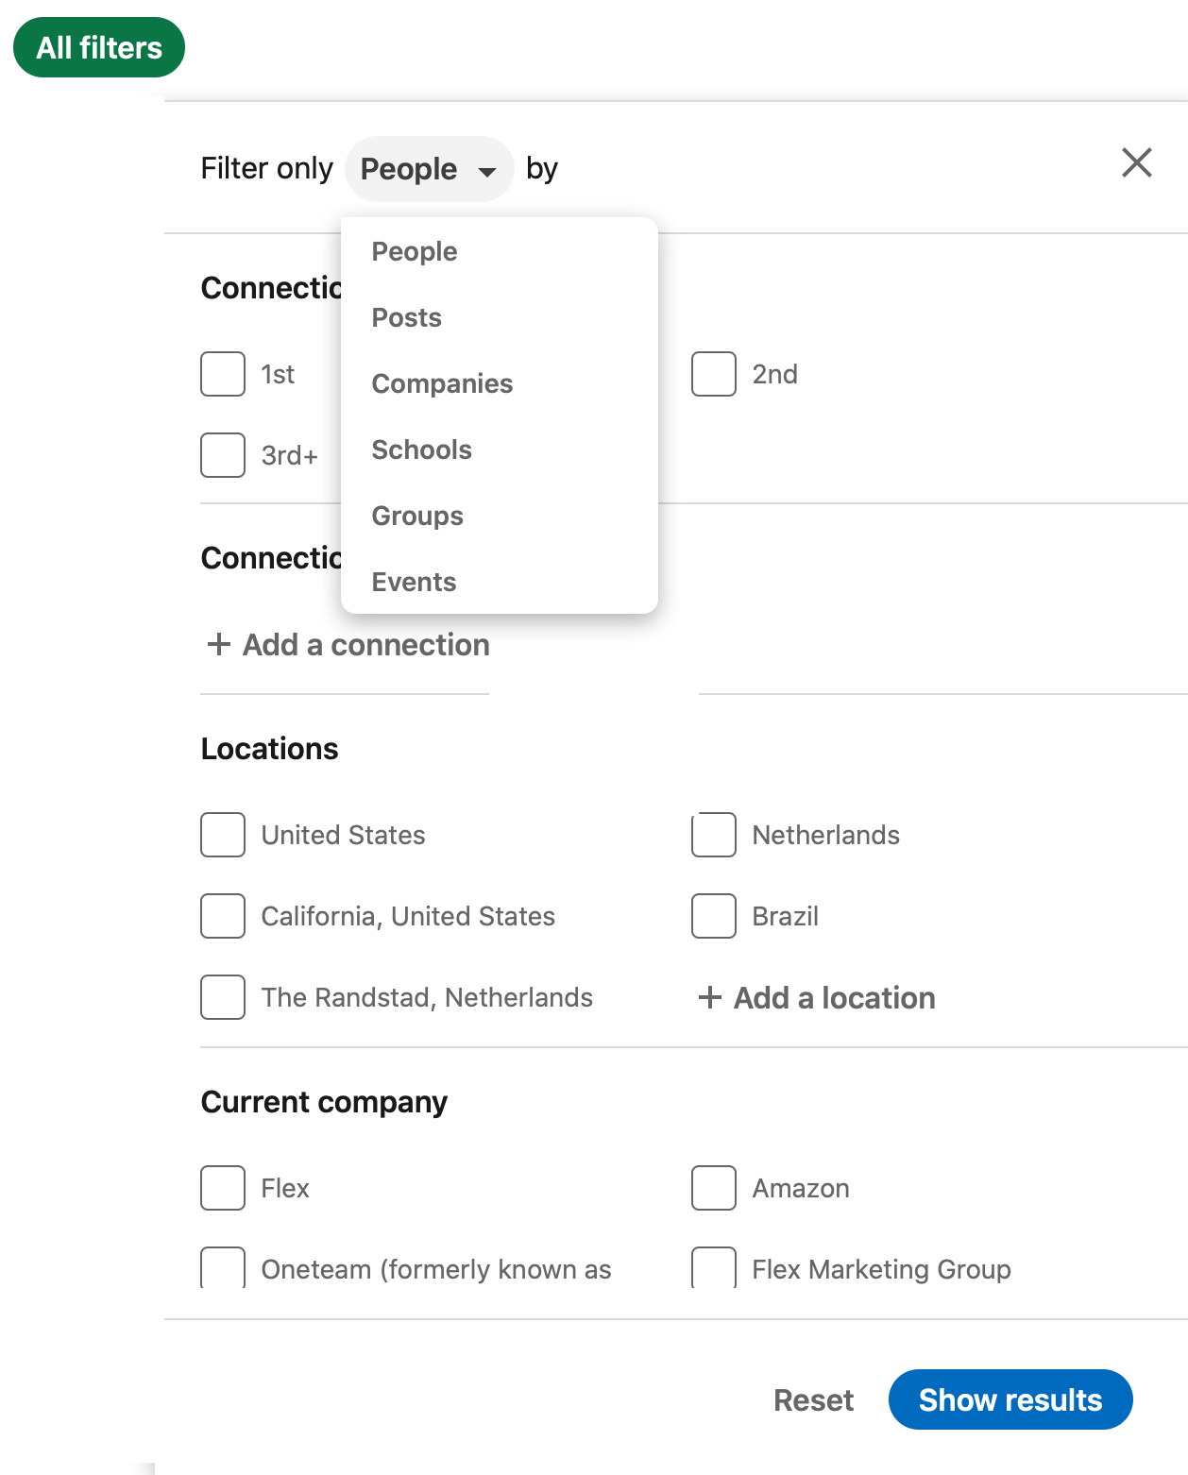
Task: Click the plus icon beside Add a connection
Action: tap(219, 644)
